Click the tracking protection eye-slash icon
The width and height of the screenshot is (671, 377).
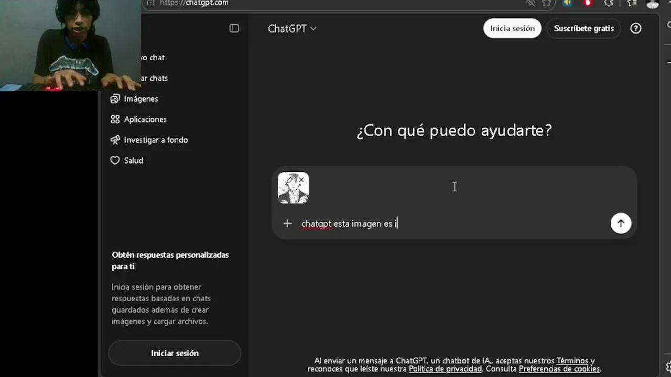coord(531,3)
